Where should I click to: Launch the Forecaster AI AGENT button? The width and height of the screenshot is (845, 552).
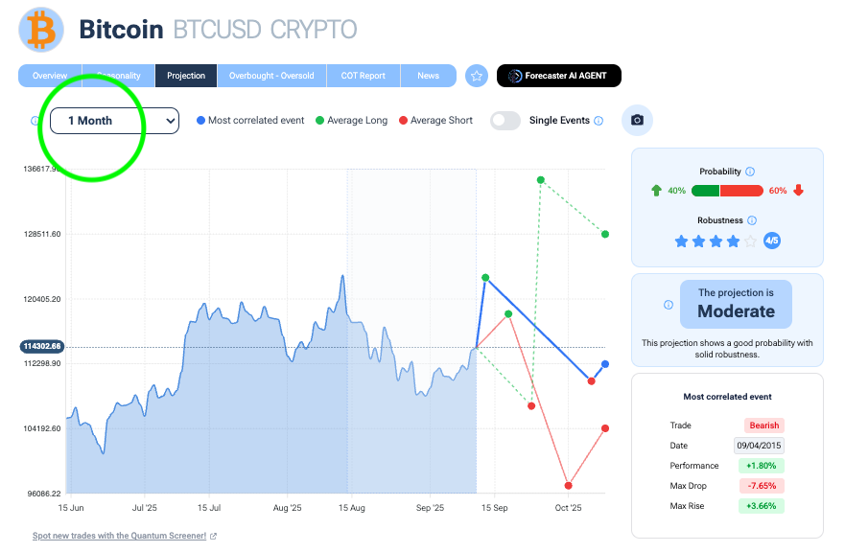559,76
